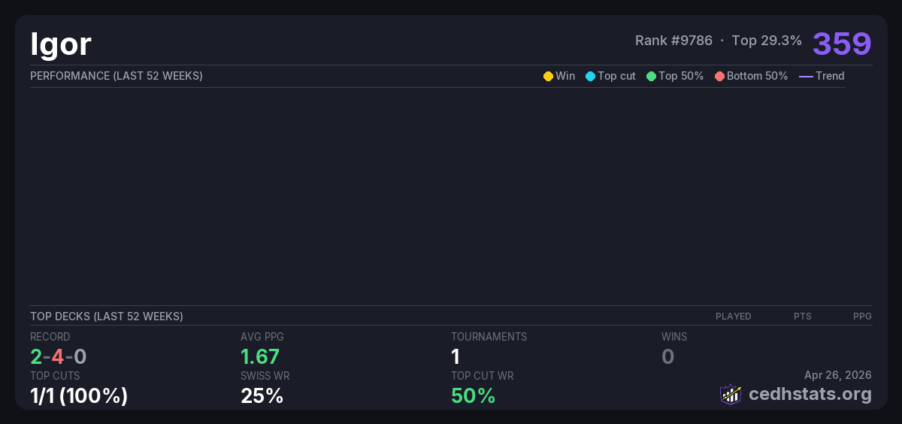Click the cedhstats logo icon
This screenshot has height=424, width=902.
pyautogui.click(x=730, y=394)
